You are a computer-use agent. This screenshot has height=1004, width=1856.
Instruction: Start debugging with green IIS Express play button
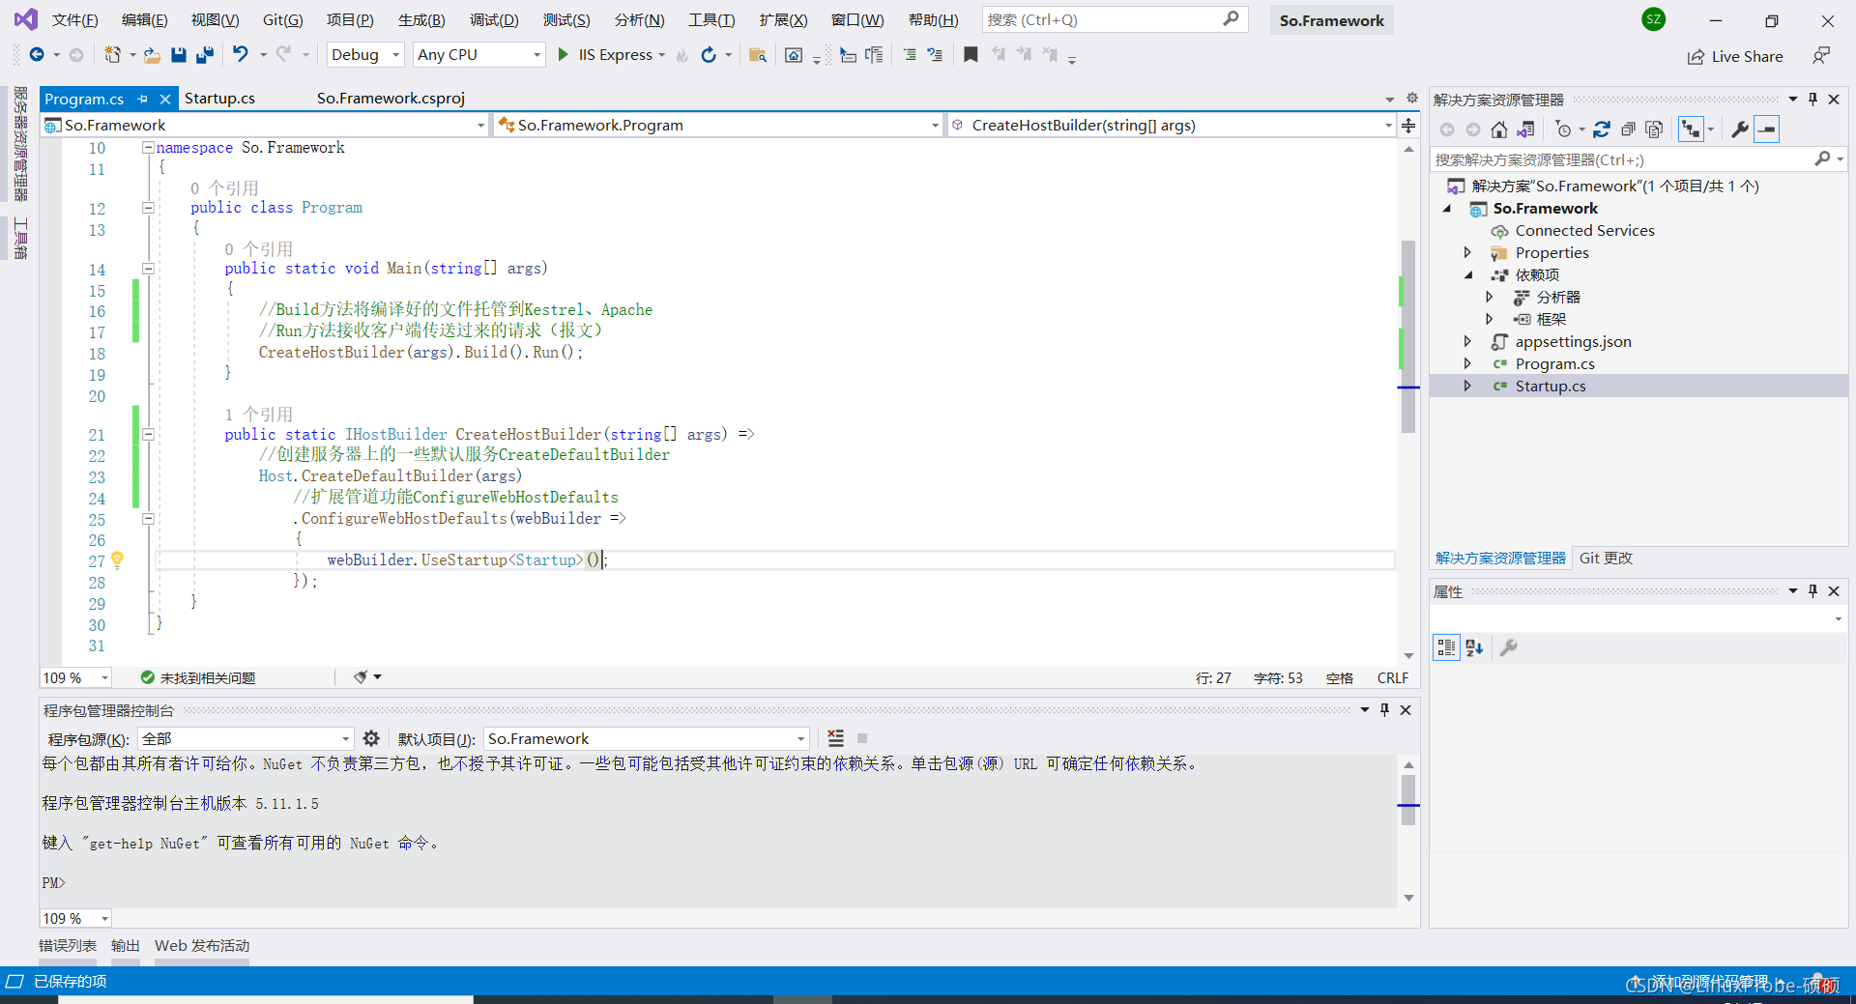[563, 55]
